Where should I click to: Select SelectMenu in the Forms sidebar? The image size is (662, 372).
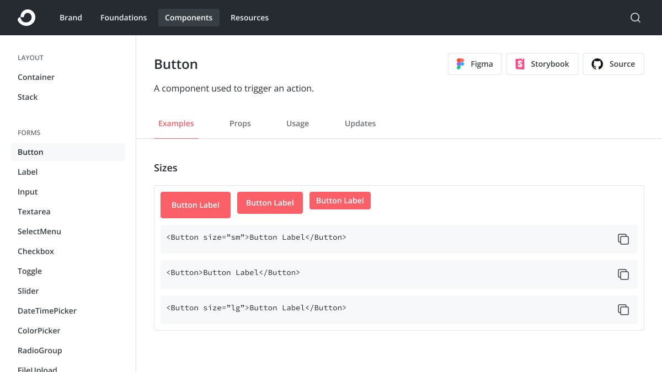click(39, 231)
